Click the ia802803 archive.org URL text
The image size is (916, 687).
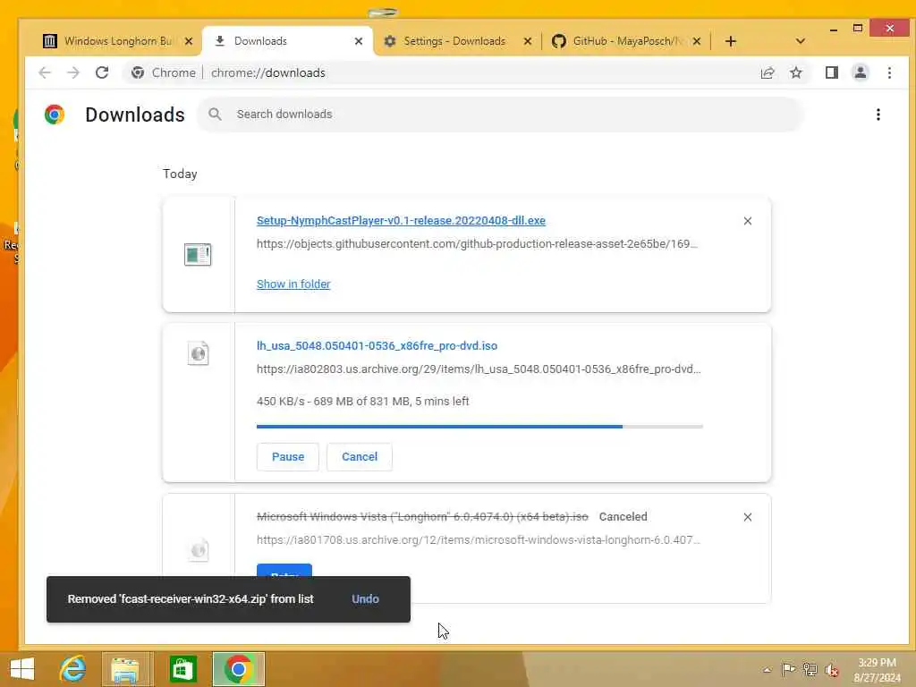coord(479,369)
